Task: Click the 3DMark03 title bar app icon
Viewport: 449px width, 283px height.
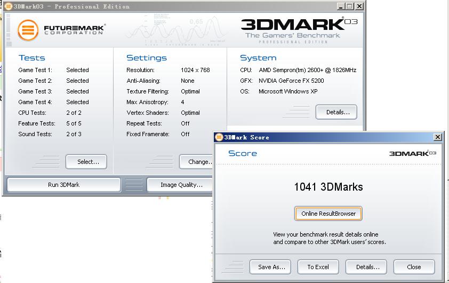Action: click(8, 6)
